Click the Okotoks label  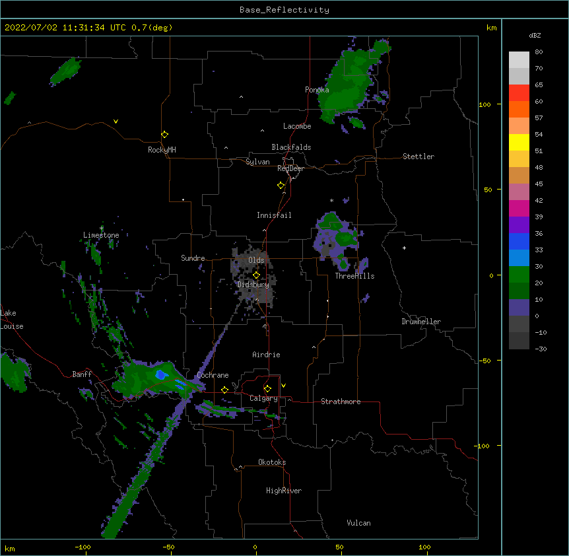(x=272, y=462)
